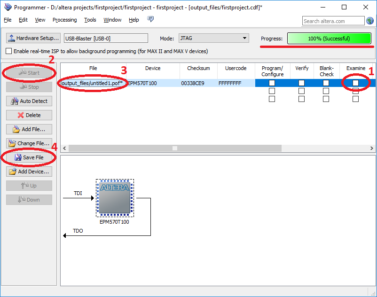Screen dimensions: 377x297
Task: Minimize the Programmer window
Action: 323,7
